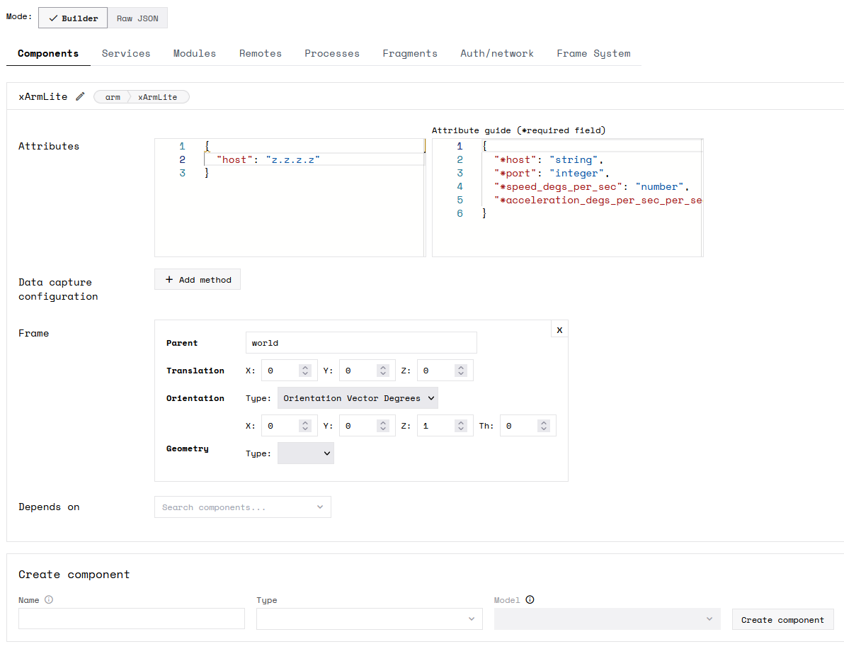Click the Translation Y stepper arrows
The height and width of the screenshot is (649, 844).
click(x=383, y=371)
